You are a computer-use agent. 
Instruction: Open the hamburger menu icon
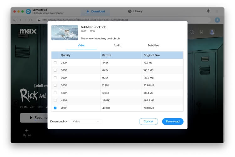tap(217, 11)
